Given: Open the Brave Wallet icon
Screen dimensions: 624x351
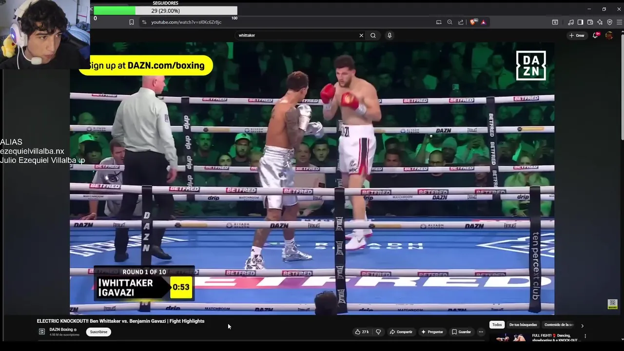Looking at the screenshot, I should [590, 22].
